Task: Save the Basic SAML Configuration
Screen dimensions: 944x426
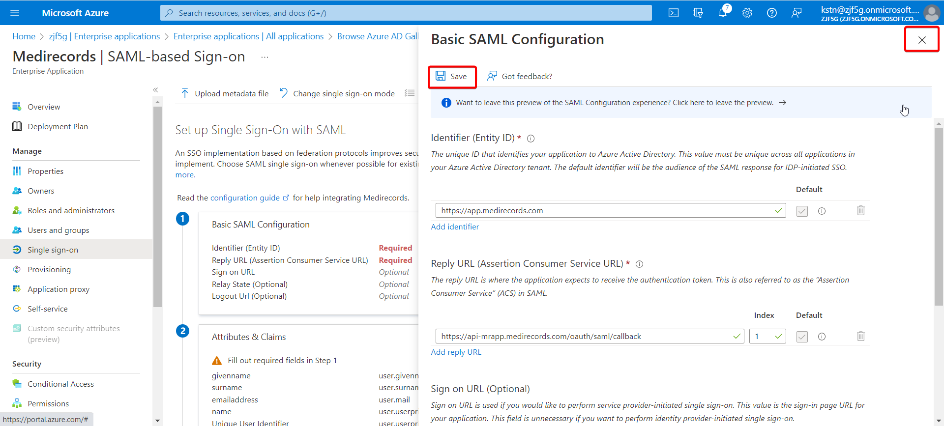Action: [x=452, y=76]
